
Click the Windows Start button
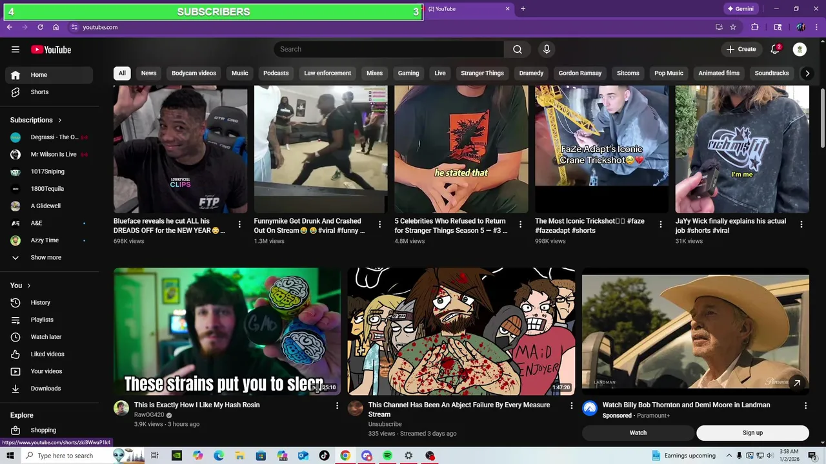(x=10, y=456)
